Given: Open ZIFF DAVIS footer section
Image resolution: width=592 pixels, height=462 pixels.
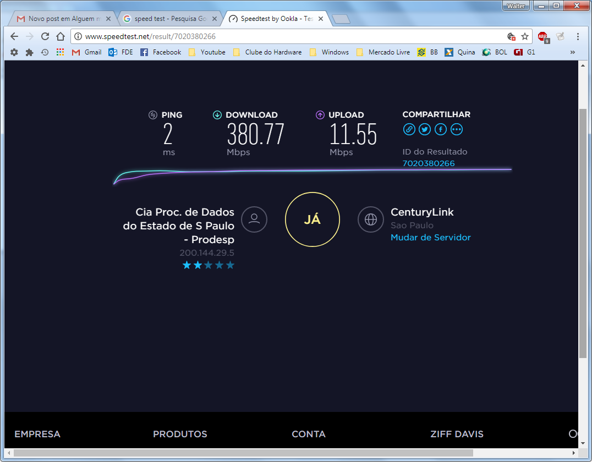Looking at the screenshot, I should 457,434.
